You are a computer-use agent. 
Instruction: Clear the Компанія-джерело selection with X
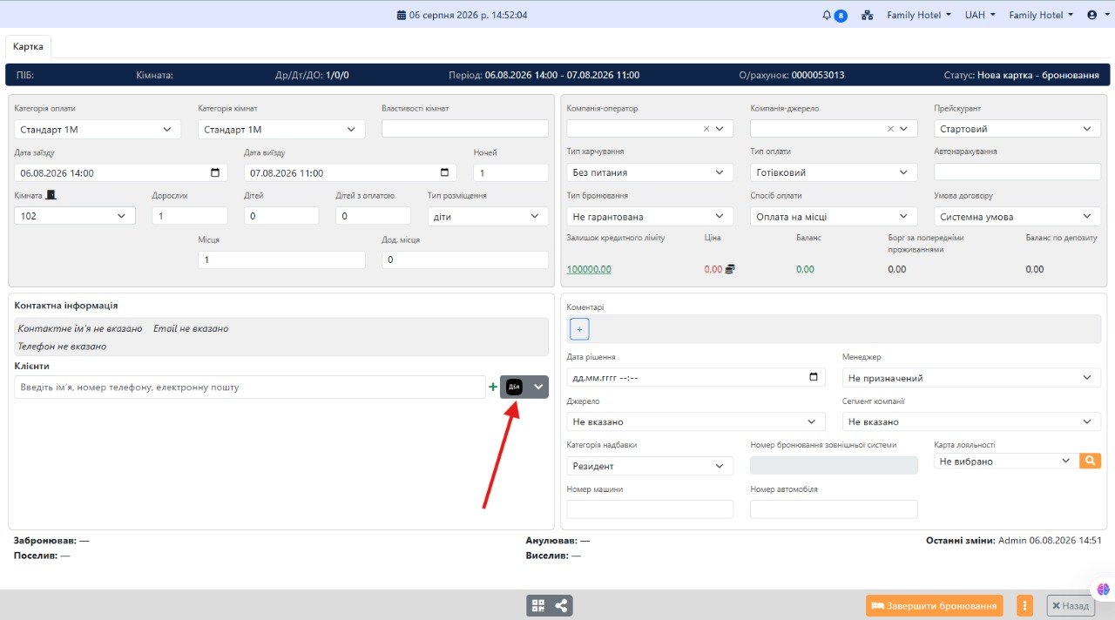pyautogui.click(x=890, y=129)
